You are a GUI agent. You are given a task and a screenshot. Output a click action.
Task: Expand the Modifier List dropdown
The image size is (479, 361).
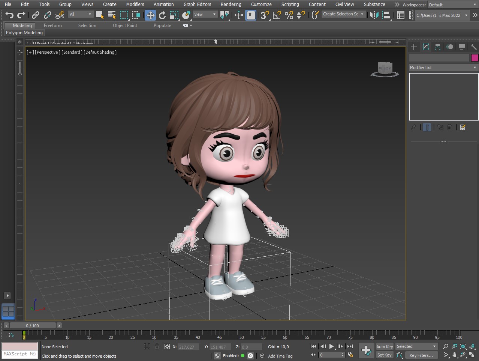[x=443, y=68]
